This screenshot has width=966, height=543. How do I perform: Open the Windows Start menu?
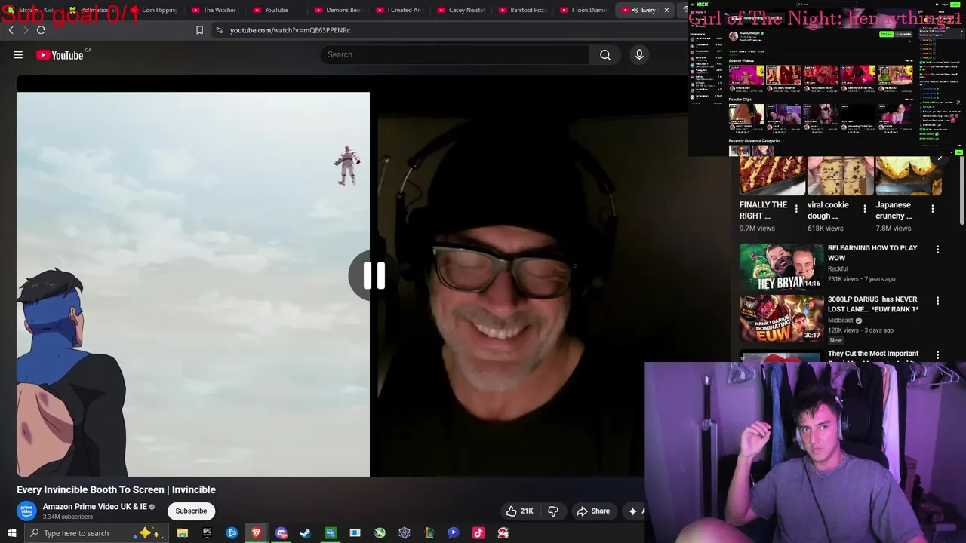click(11, 533)
